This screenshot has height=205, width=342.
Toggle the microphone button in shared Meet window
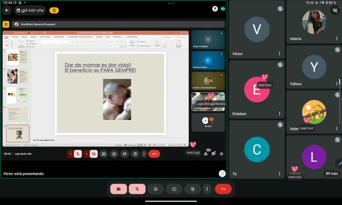tap(78, 154)
